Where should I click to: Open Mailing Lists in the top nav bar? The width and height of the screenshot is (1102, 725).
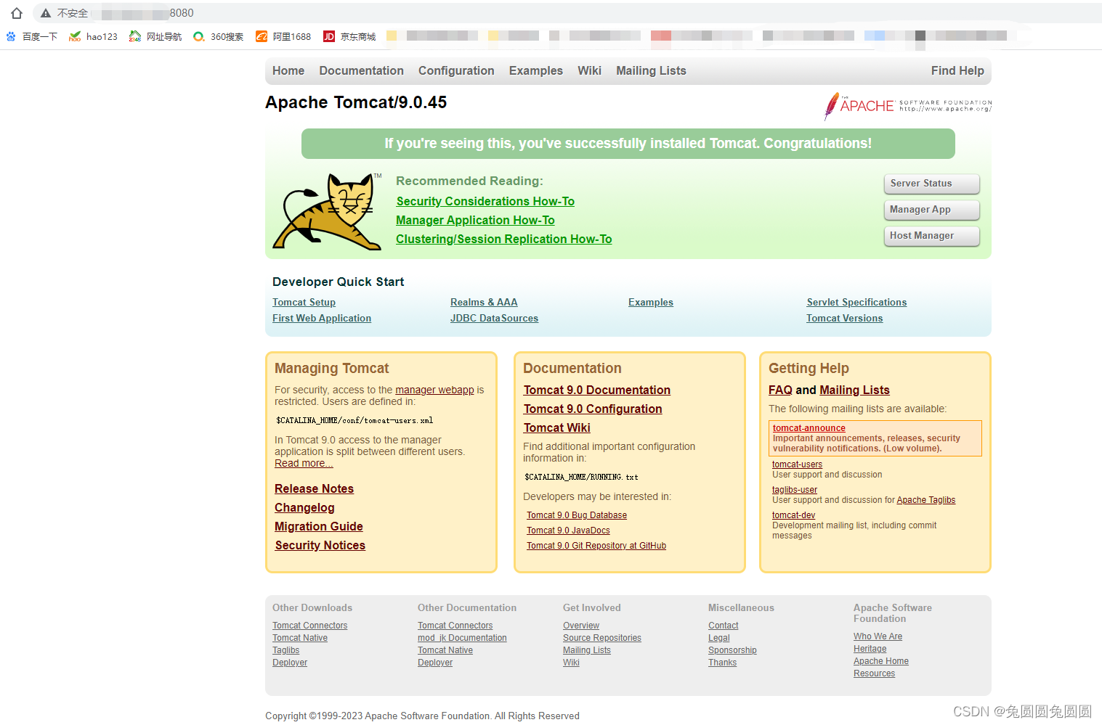[x=651, y=70]
